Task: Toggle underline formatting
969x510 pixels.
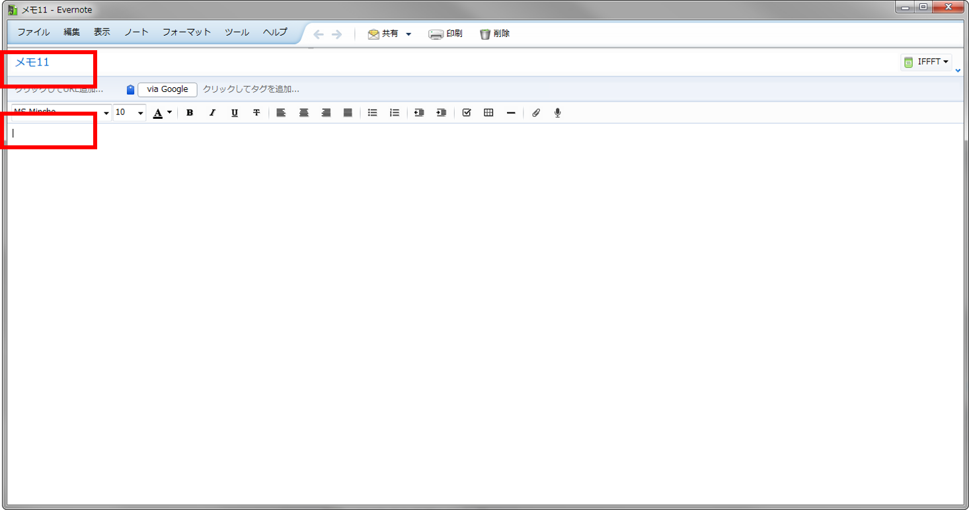Action: click(x=235, y=113)
